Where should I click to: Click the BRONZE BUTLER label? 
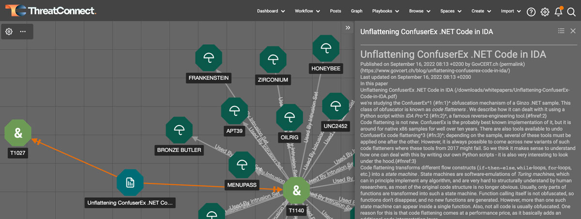pos(179,150)
